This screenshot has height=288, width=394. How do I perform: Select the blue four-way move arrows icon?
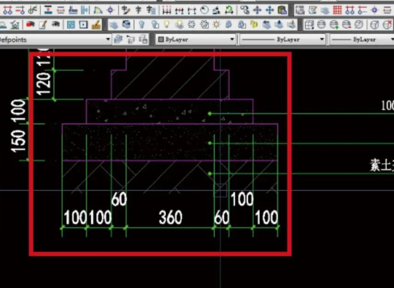tap(269, 10)
